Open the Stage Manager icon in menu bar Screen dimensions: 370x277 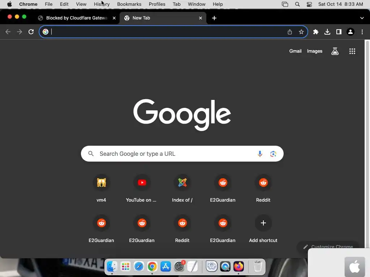[x=285, y=4]
